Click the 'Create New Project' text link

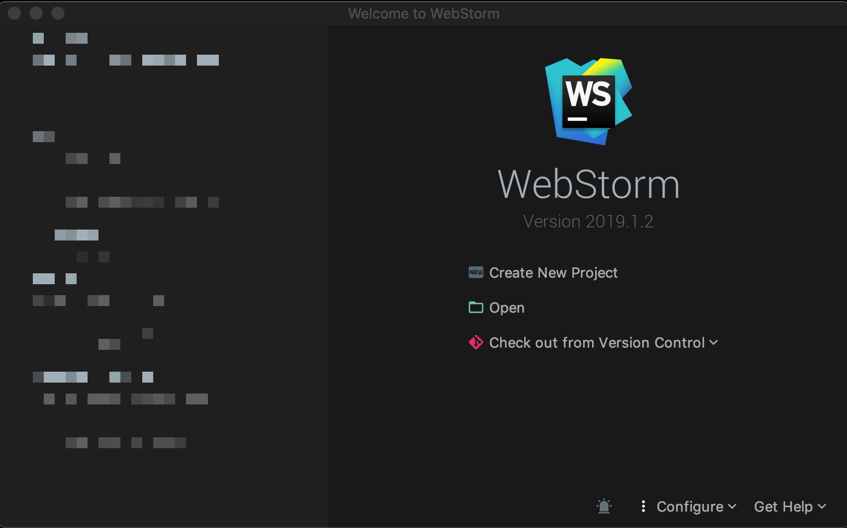pos(553,273)
